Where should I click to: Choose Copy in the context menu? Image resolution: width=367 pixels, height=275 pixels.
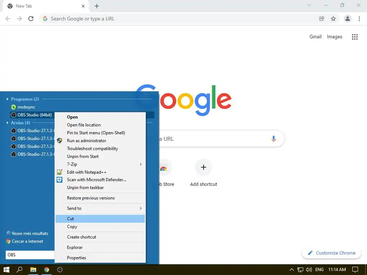point(100,227)
